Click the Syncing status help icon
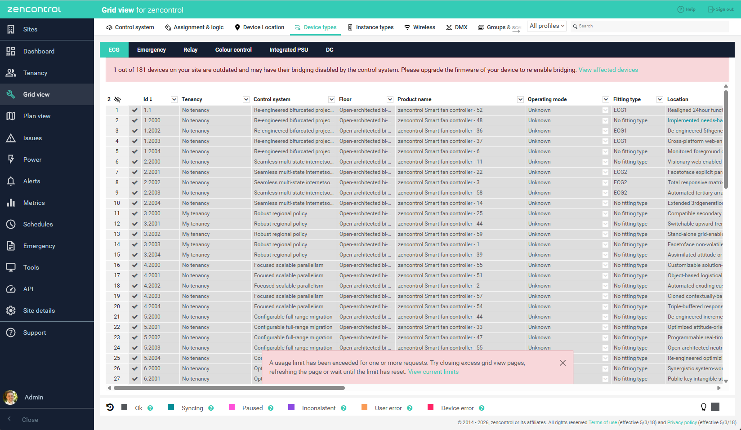 click(x=211, y=408)
